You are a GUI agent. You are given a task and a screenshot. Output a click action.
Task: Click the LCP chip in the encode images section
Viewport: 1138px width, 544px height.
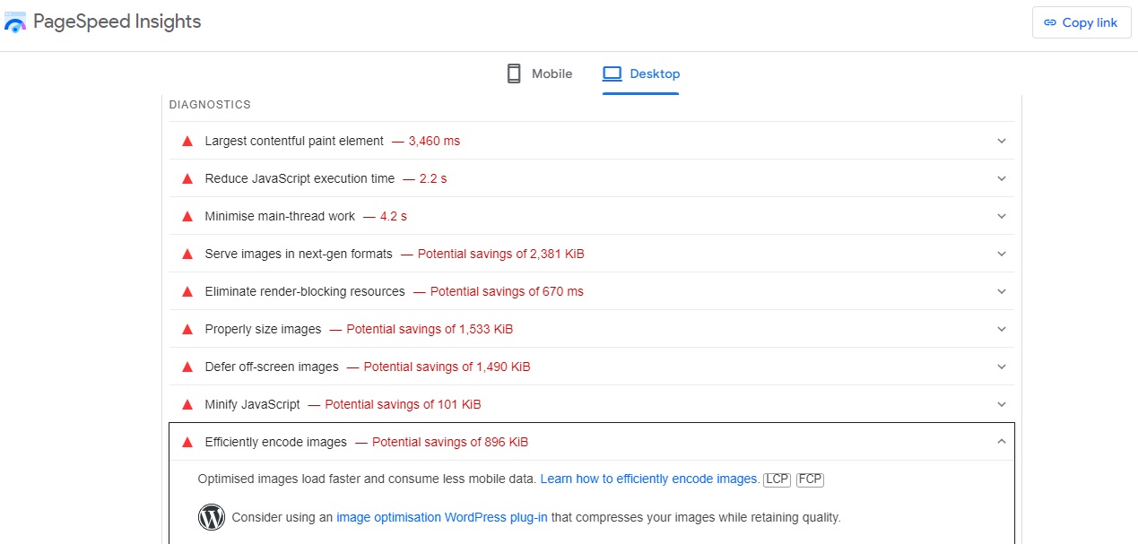coord(777,479)
